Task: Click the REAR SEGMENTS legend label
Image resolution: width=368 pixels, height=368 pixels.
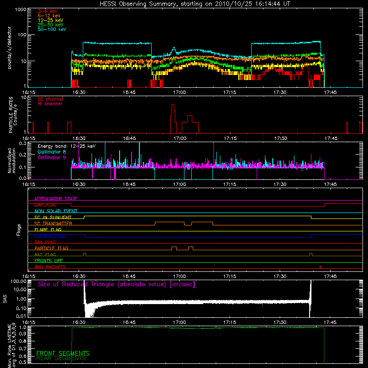Action: coord(61,358)
